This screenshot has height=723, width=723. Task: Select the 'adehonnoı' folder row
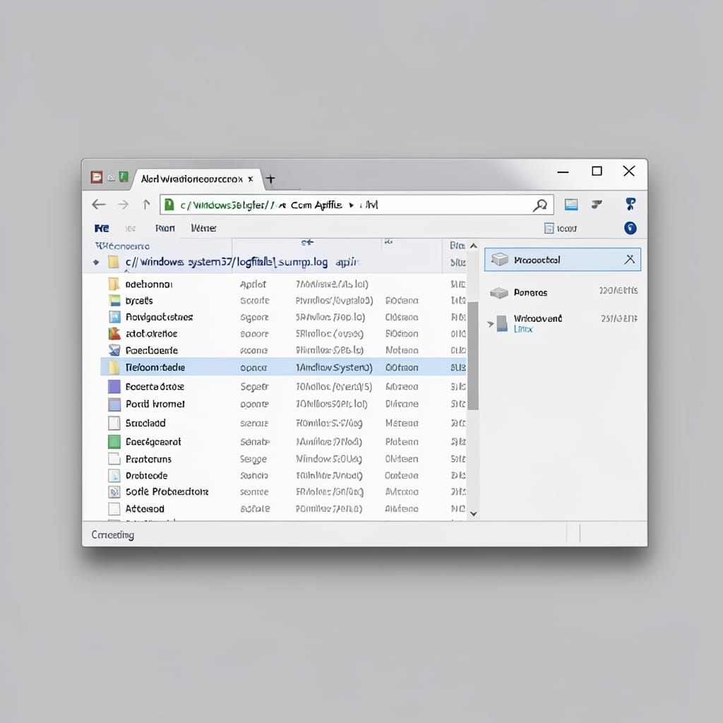pos(283,284)
